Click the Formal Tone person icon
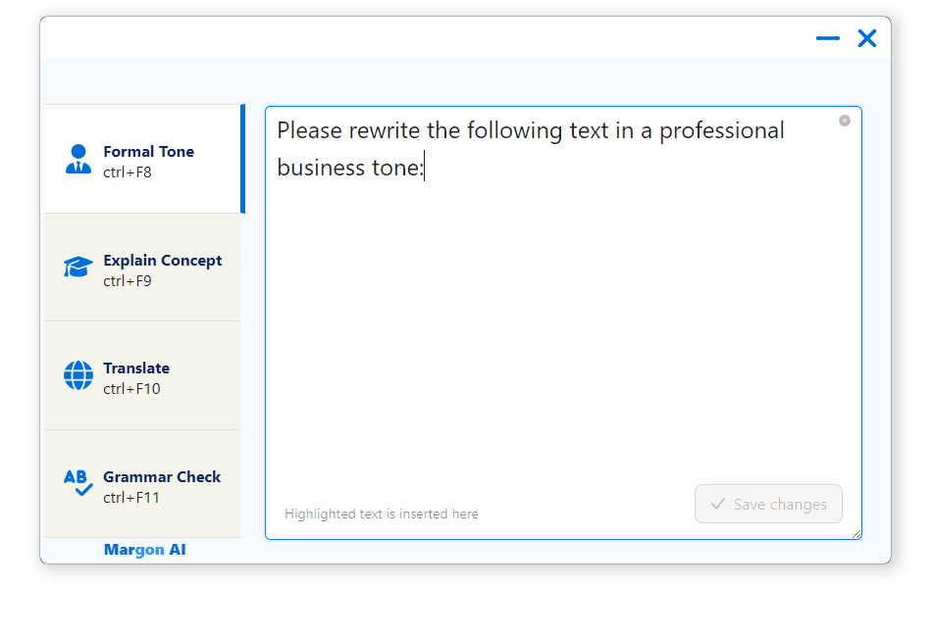932x637 pixels. point(78,159)
